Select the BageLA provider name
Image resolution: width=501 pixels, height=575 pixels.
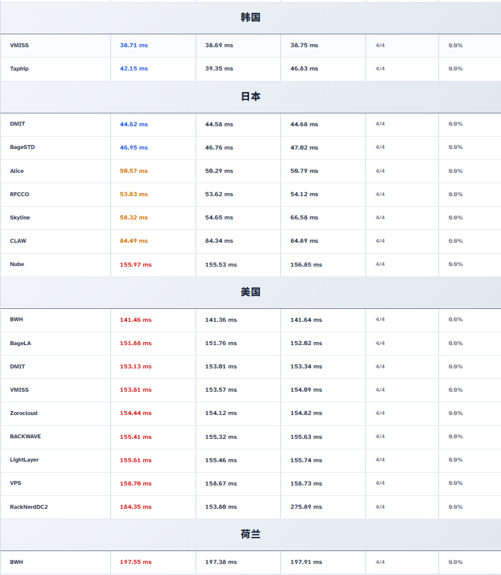click(20, 343)
